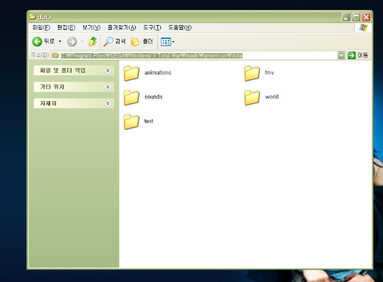
Task: Select the sounds folder
Action: pyautogui.click(x=143, y=97)
